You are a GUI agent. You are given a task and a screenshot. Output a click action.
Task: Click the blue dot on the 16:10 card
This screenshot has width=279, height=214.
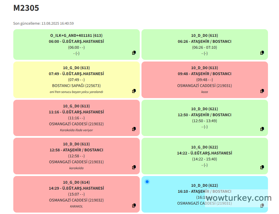[147, 182]
